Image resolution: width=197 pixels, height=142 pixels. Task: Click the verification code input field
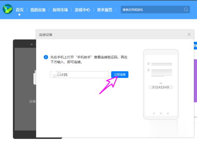click(79, 75)
